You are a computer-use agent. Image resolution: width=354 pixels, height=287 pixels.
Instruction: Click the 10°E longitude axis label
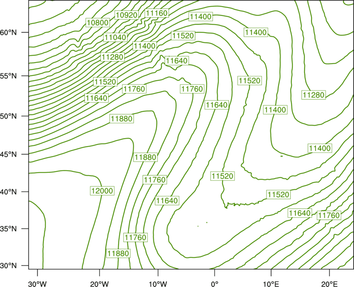[271, 284]
